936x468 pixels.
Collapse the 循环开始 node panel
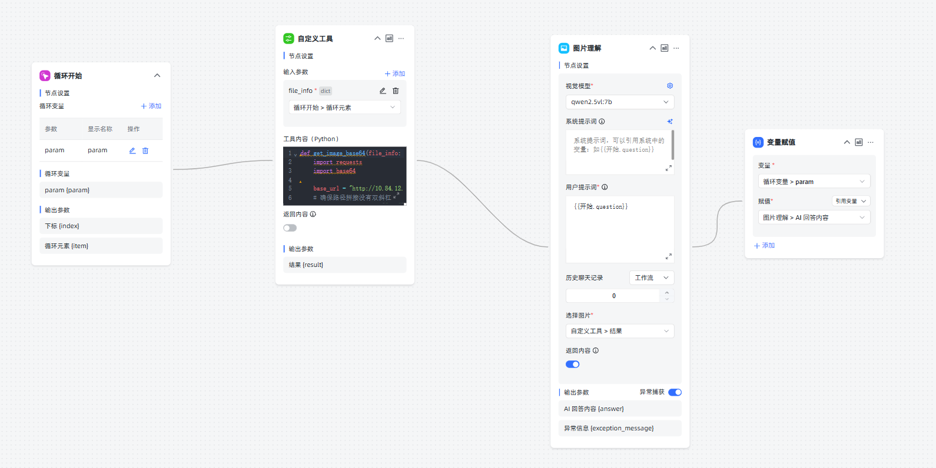[157, 76]
